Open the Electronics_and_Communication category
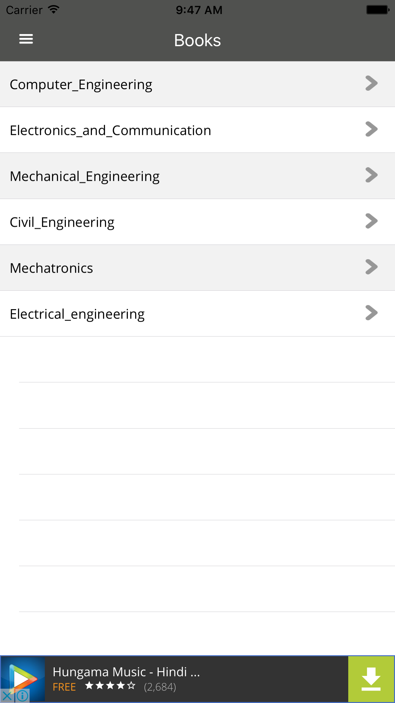This screenshot has width=395, height=703. click(198, 130)
